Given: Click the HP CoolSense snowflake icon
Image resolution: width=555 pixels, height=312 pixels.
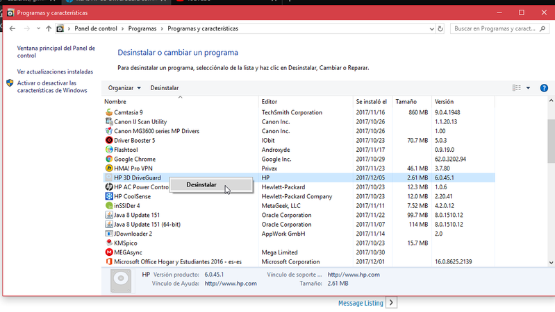Looking at the screenshot, I should 109,196.
